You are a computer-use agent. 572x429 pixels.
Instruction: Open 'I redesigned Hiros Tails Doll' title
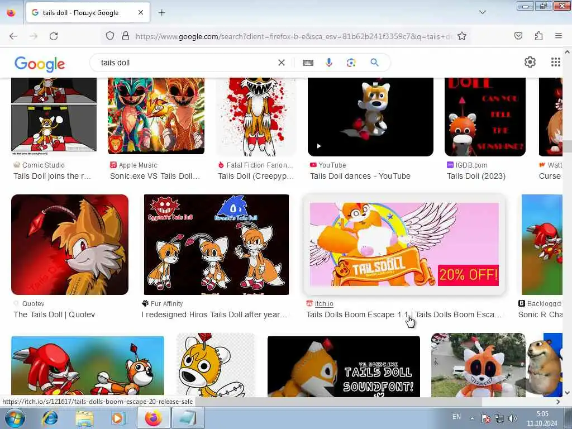[214, 314]
